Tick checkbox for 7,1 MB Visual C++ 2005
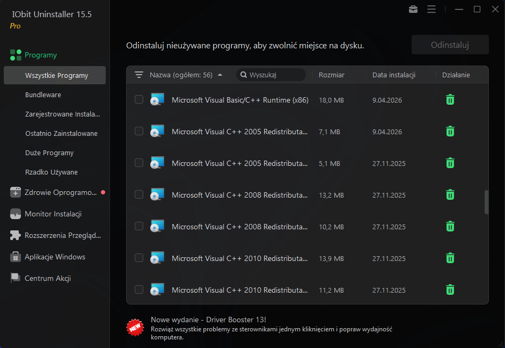505x348 pixels. (139, 131)
